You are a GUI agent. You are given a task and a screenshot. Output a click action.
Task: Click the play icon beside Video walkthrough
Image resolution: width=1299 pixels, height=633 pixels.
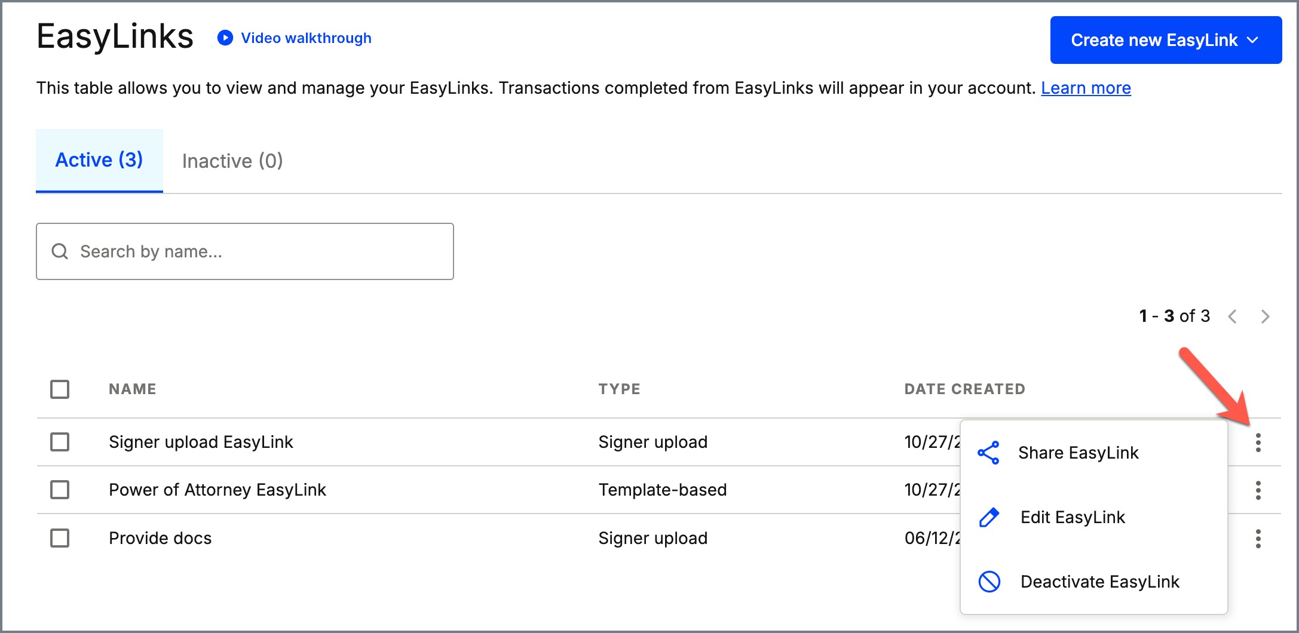225,38
